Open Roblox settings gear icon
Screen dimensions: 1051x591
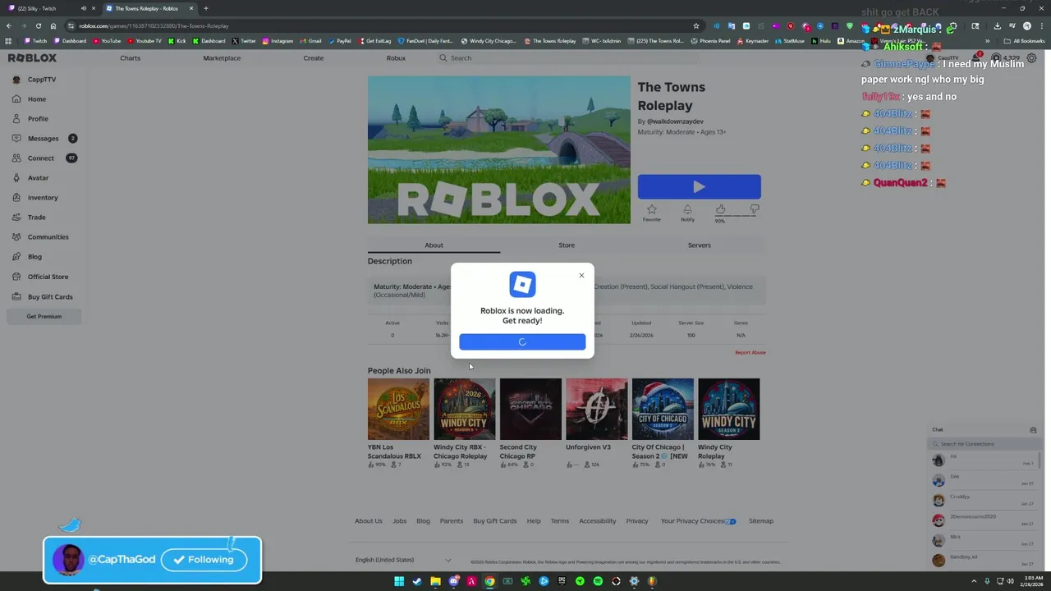[1032, 58]
